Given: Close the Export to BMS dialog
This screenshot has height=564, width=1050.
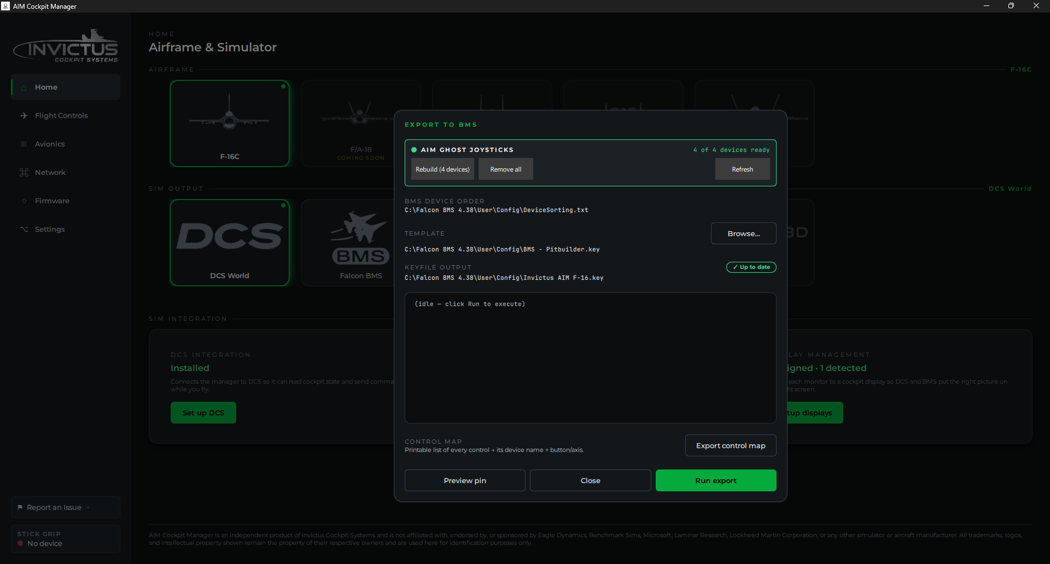Looking at the screenshot, I should 591,480.
